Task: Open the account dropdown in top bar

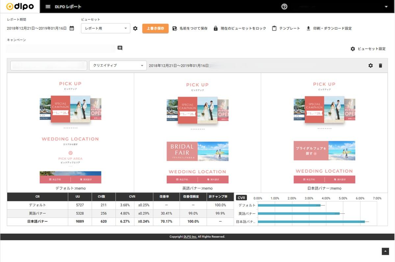Action: click(x=386, y=7)
